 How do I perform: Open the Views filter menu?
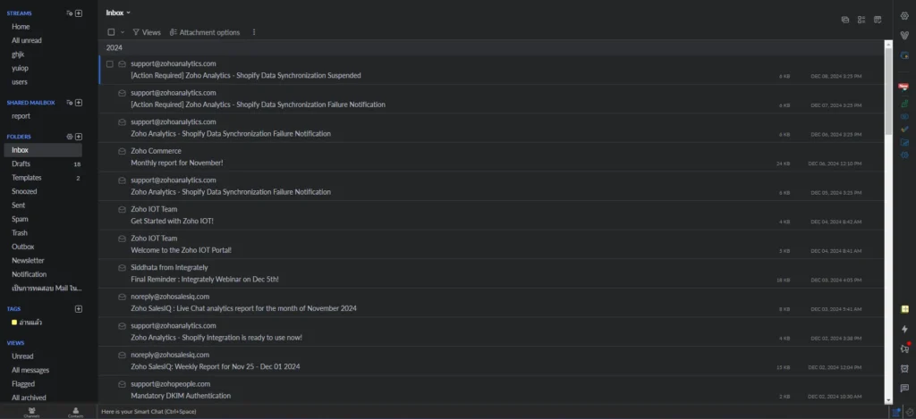(x=147, y=32)
